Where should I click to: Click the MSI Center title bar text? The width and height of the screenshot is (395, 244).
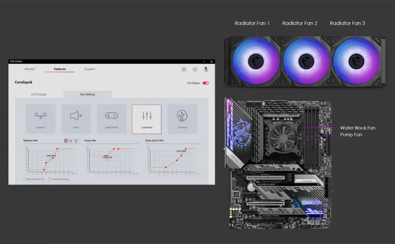click(16, 61)
